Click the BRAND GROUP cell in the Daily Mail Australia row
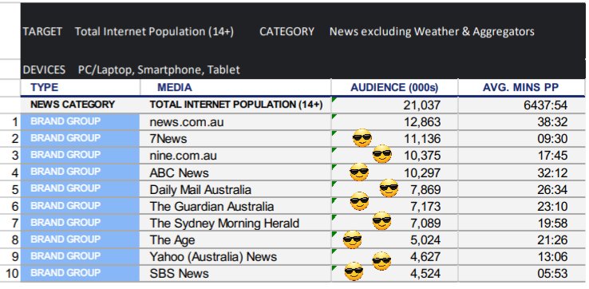This screenshot has width=589, height=289. coord(81,189)
